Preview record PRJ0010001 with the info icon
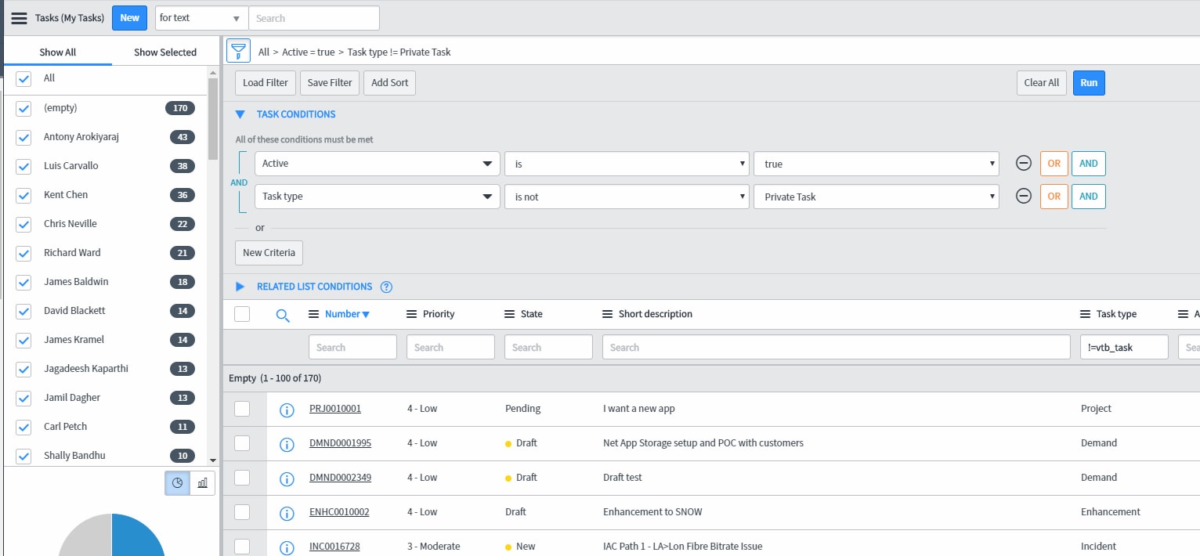The width and height of the screenshot is (1200, 556). tap(287, 410)
